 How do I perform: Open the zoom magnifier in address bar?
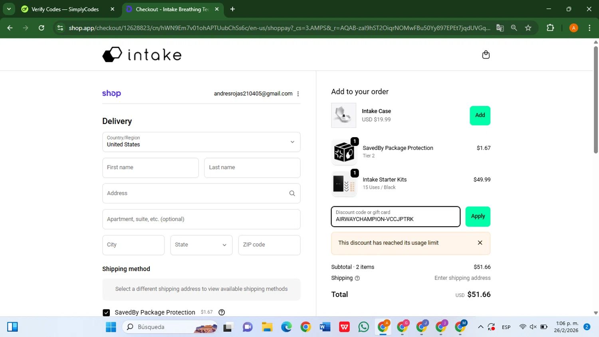pos(514,28)
